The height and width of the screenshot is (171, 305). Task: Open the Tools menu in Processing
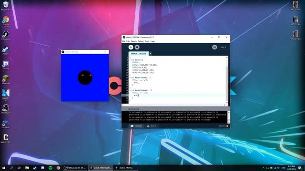click(x=147, y=41)
